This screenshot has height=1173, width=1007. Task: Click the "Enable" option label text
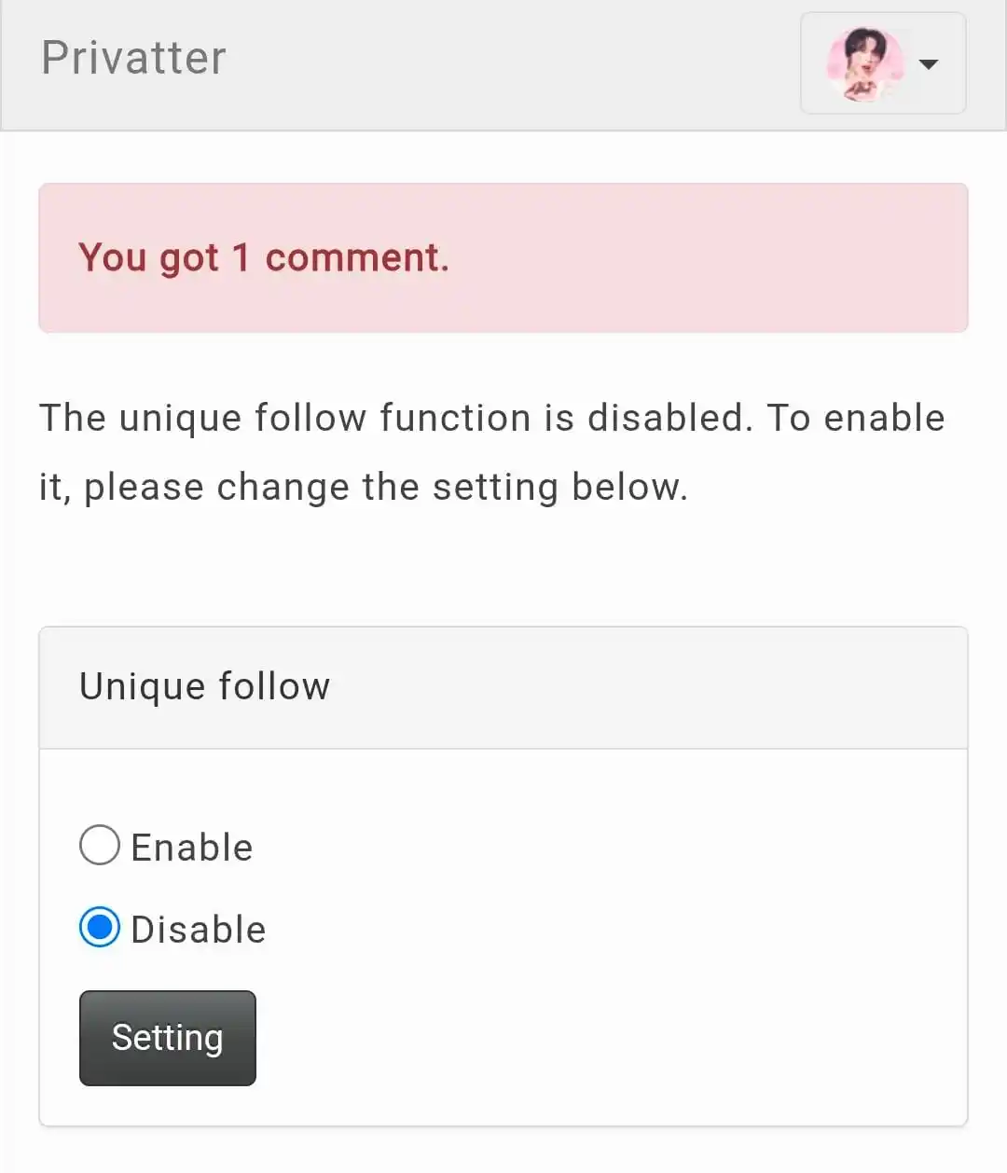pos(192,848)
